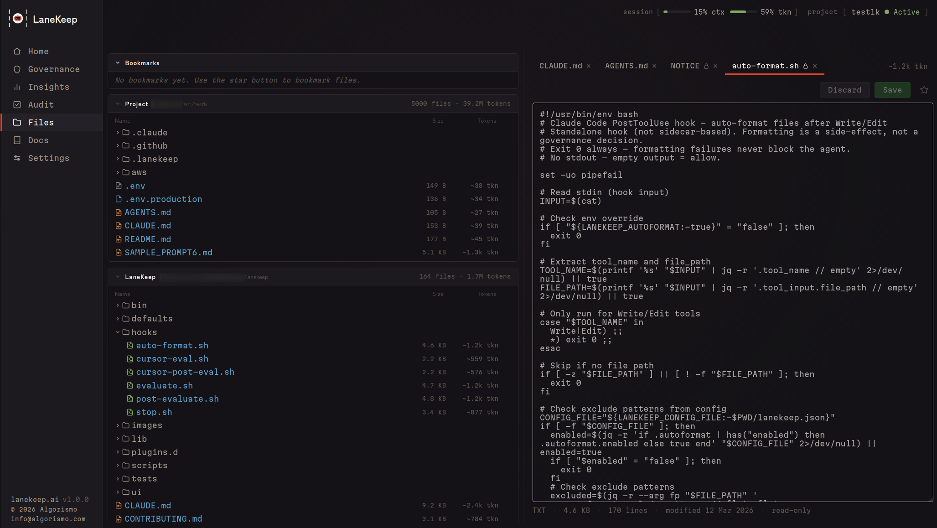Click the Audit sidebar icon
Viewport: 937px width, 528px height.
tap(17, 104)
